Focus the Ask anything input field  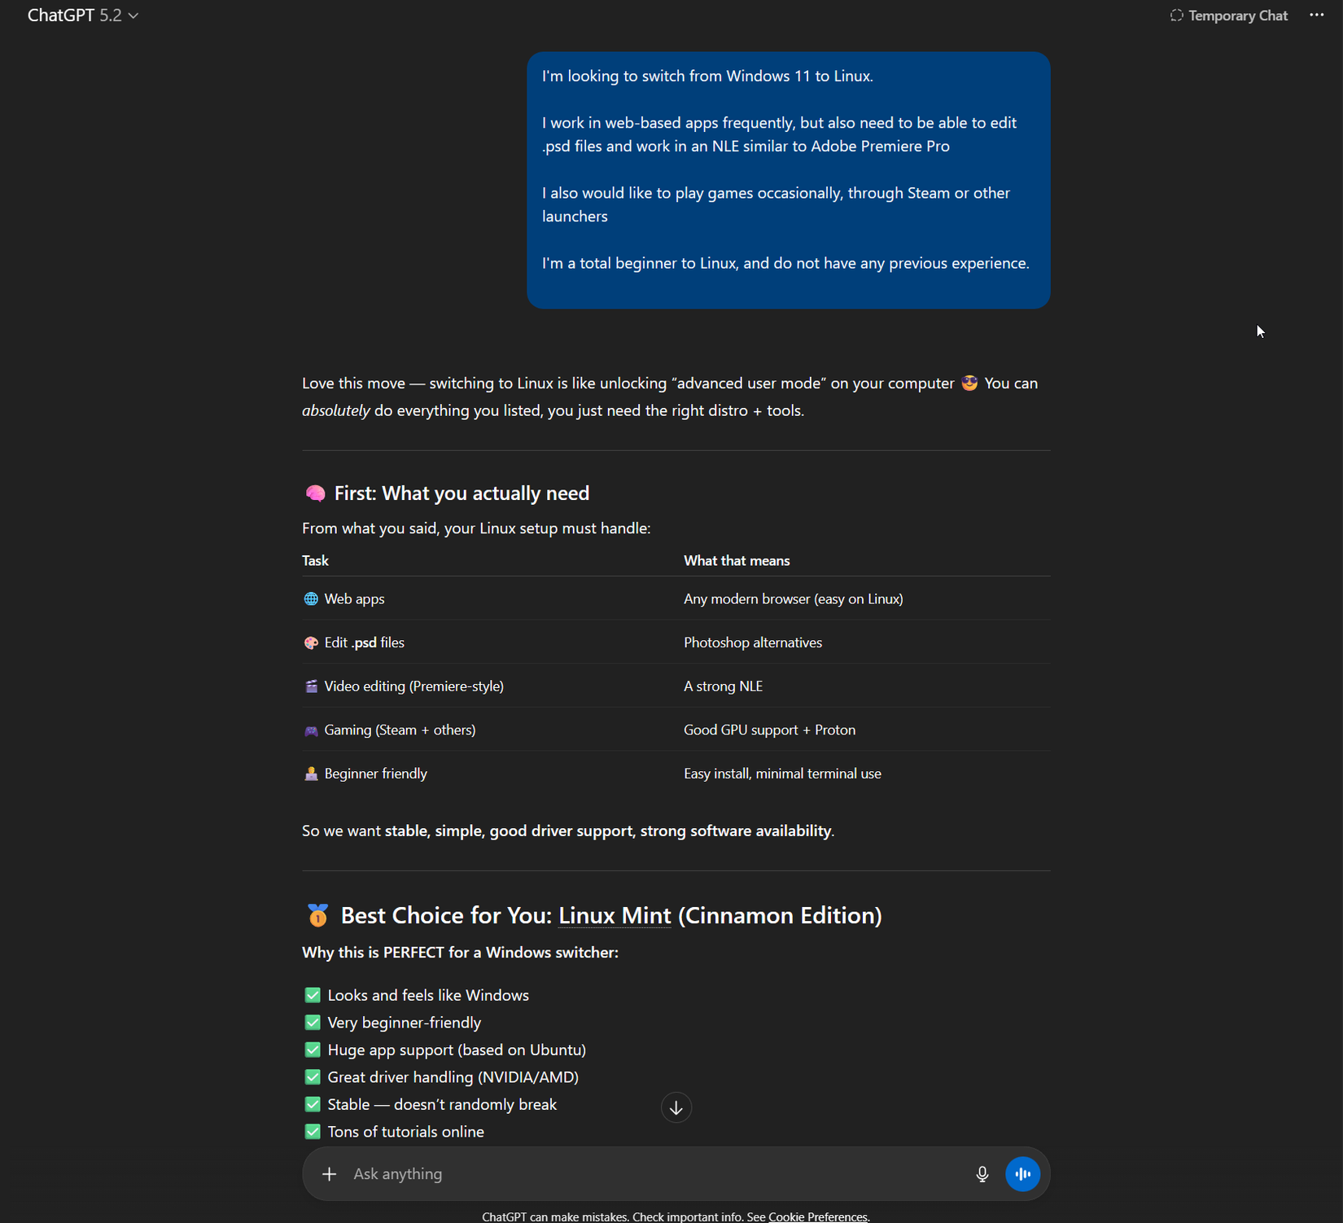click(x=651, y=1173)
